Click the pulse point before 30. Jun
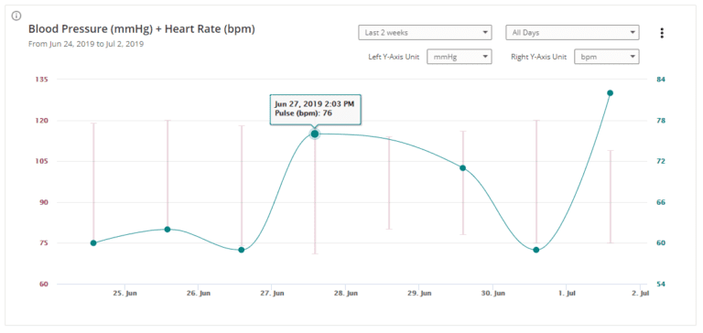 click(462, 168)
